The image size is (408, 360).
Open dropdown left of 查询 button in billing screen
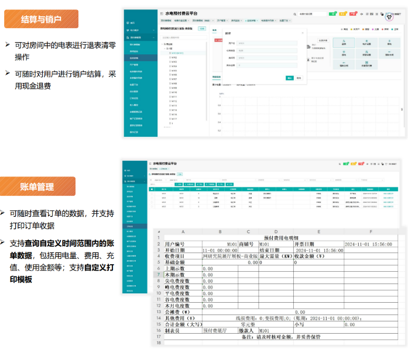(161, 185)
